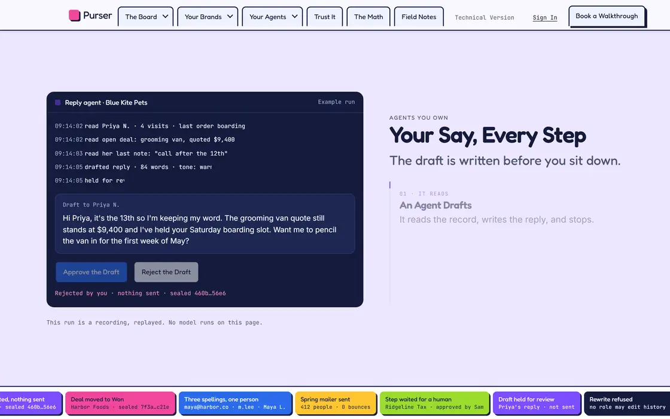Switch to Field Notes tab
The width and height of the screenshot is (670, 419).
point(419,17)
